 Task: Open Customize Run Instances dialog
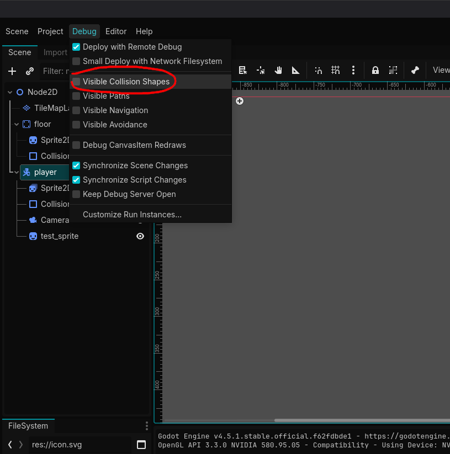[x=132, y=215]
